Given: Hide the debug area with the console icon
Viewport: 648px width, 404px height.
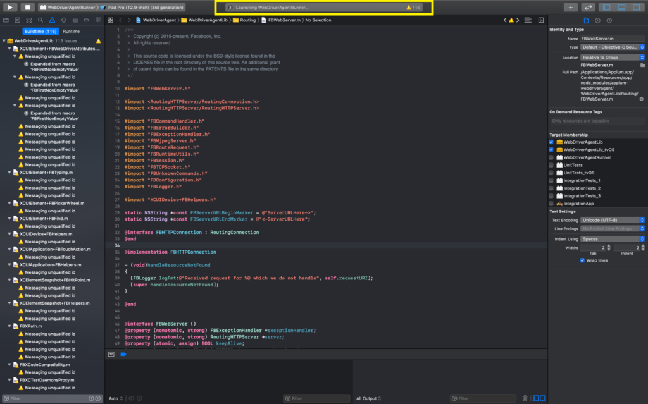Looking at the screenshot, I should [111, 355].
